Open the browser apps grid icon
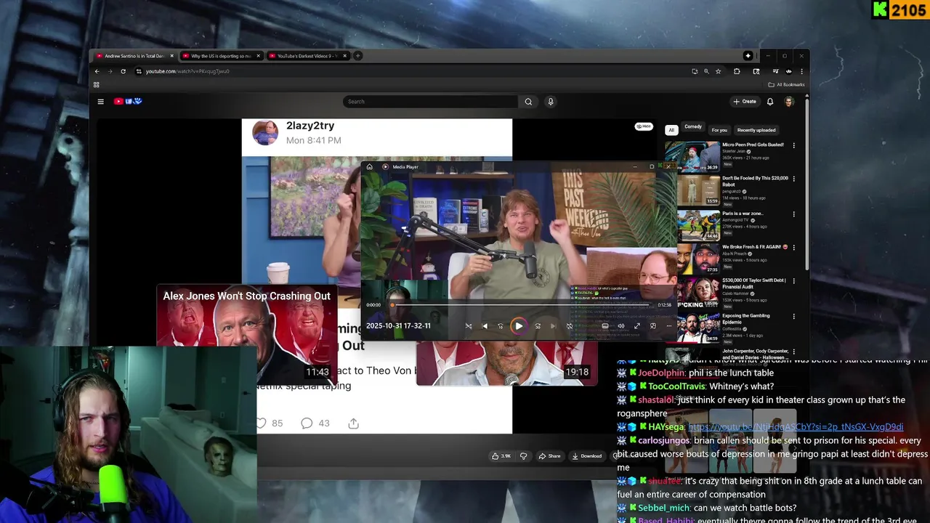This screenshot has width=930, height=523. click(96, 84)
